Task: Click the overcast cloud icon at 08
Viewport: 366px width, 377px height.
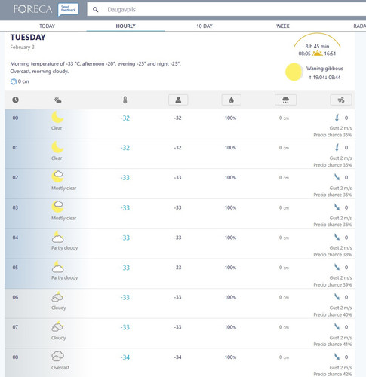Action: (57, 356)
